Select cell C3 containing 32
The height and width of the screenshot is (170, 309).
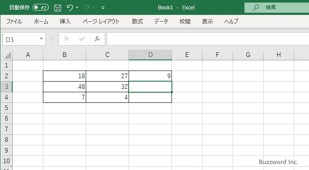[107, 87]
